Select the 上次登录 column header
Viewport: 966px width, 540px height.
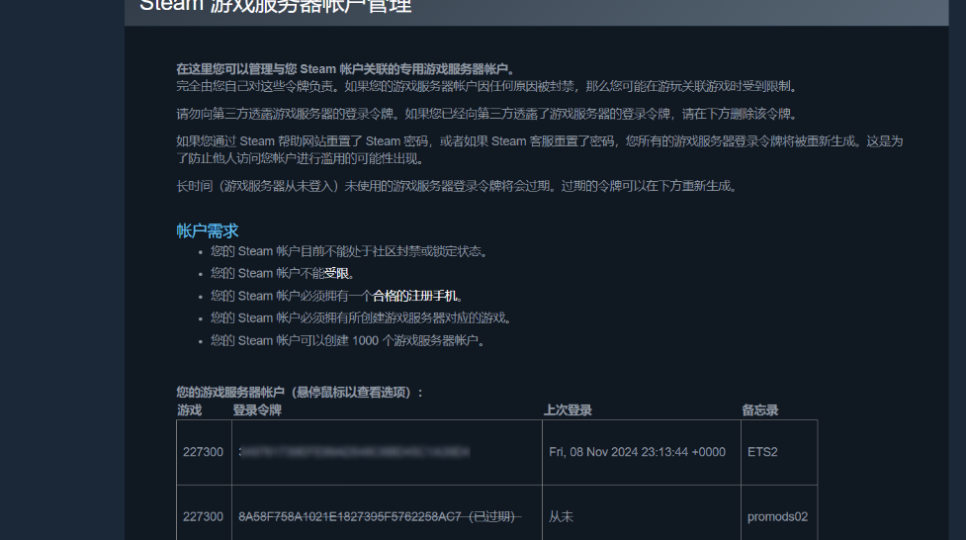[x=568, y=409]
